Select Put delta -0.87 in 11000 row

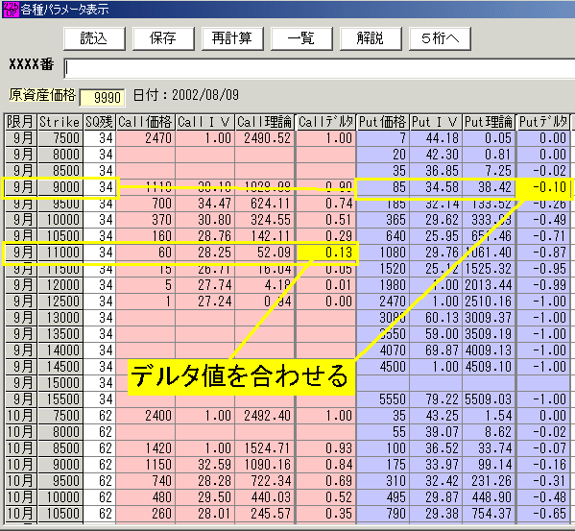click(x=543, y=253)
